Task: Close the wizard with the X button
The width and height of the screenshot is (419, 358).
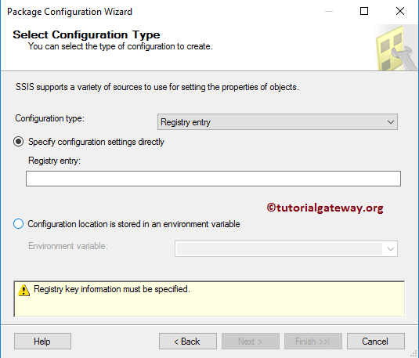Action: pos(400,11)
